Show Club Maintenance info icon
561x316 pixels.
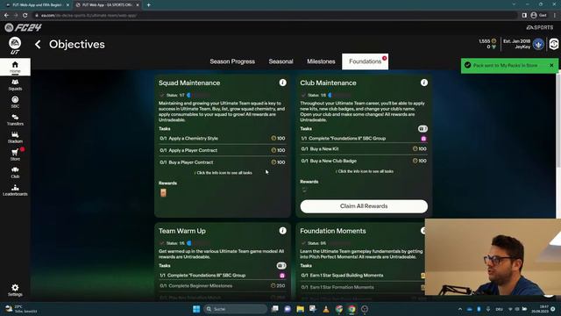coord(424,83)
